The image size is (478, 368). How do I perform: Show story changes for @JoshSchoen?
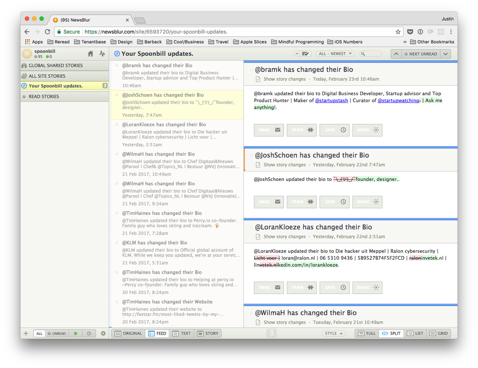[x=284, y=165]
